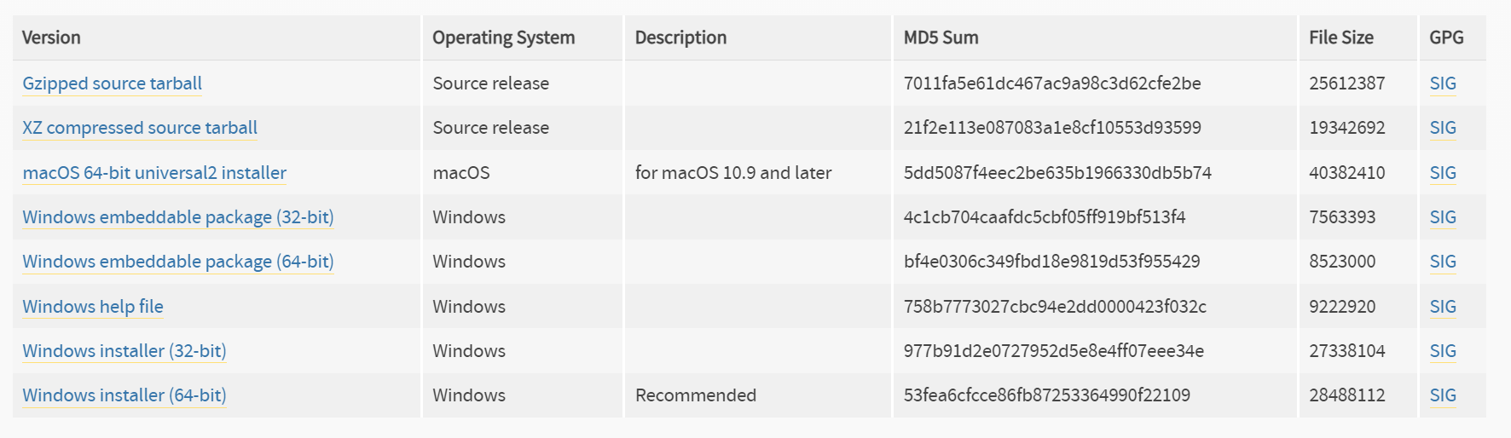Click MD5 hash of Windows installer (64-bit)
Screen dimensions: 1511x438
point(1047,395)
